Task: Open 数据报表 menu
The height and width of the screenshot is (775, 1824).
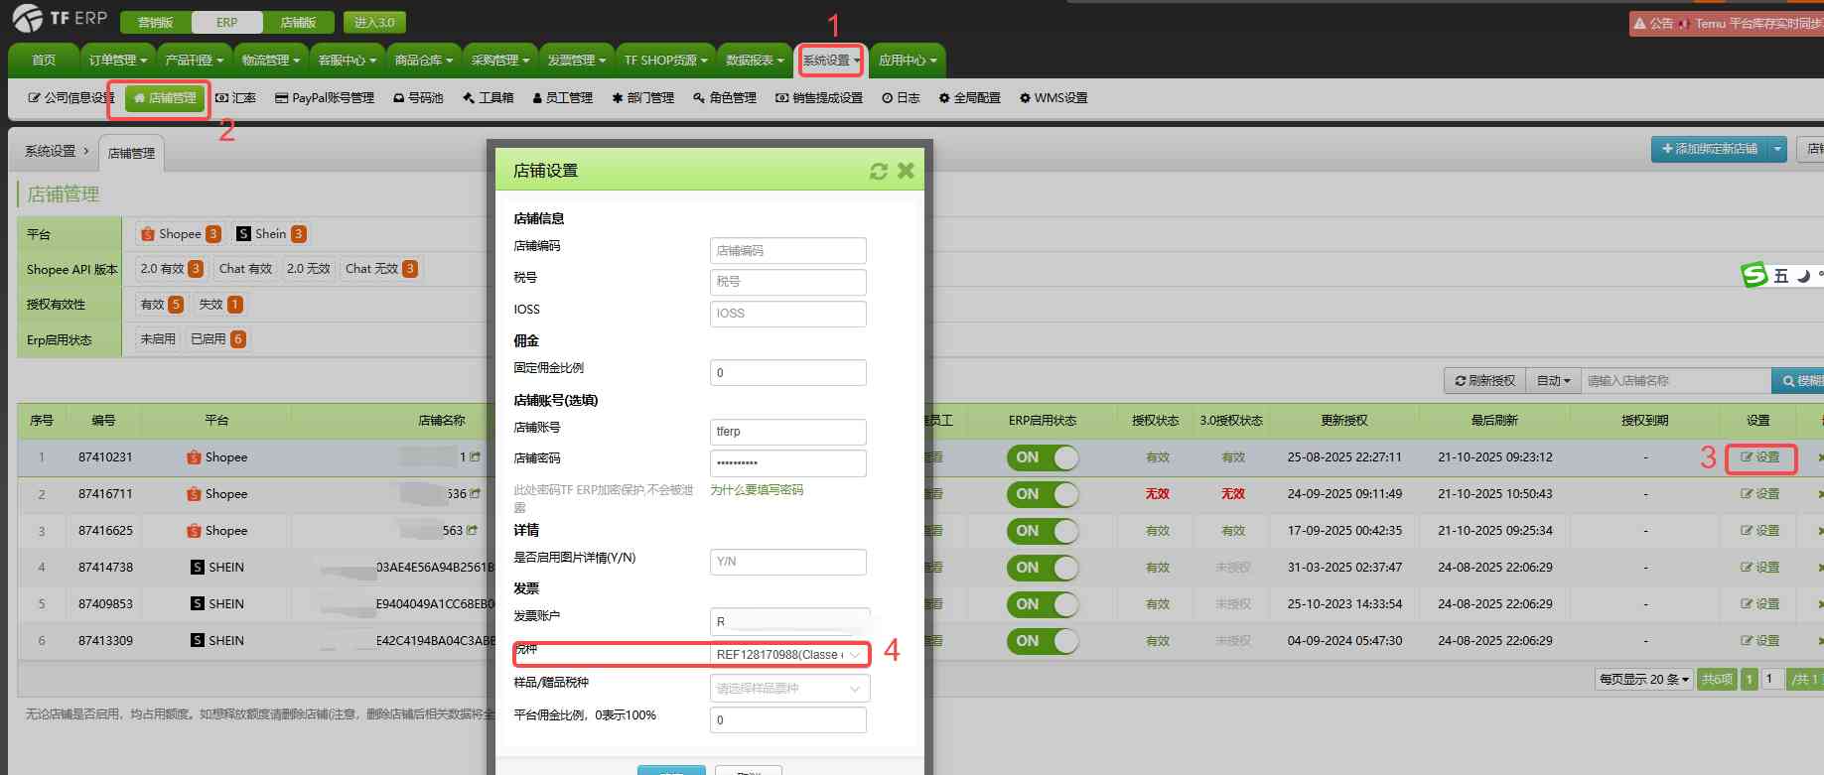Action: [x=755, y=61]
